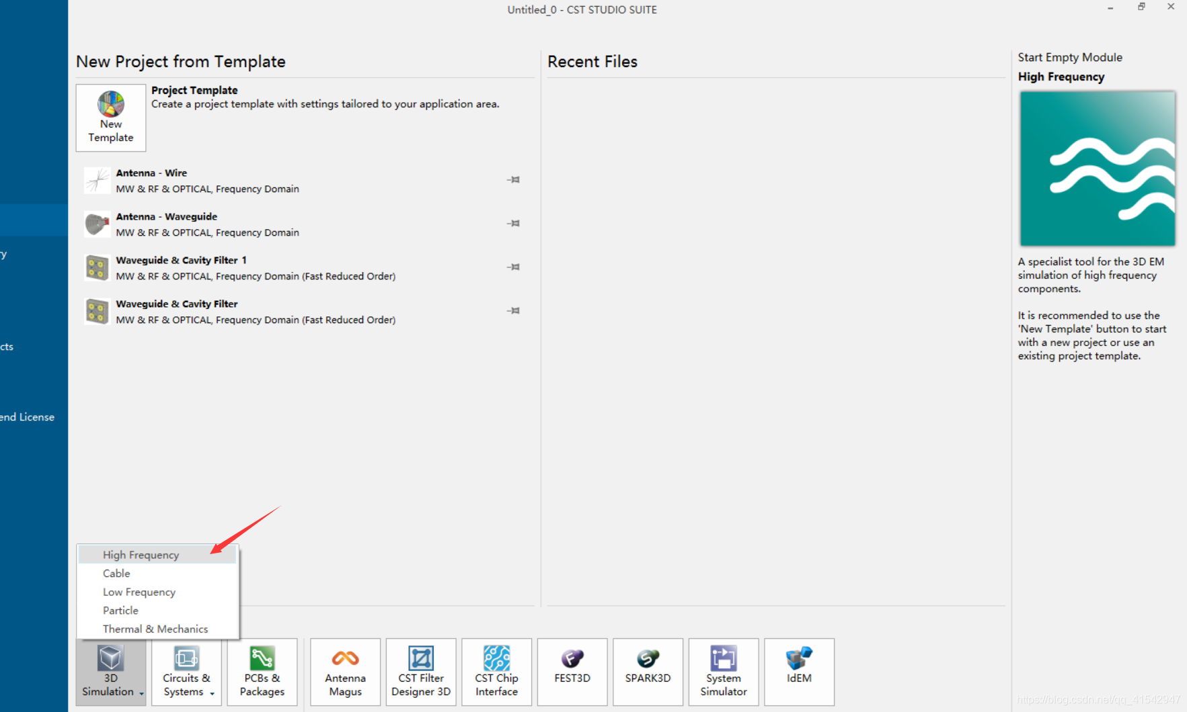
Task: Click the Project Template heading text
Action: click(x=194, y=90)
